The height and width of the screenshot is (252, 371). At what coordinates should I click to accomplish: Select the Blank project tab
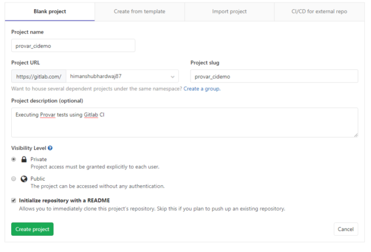tap(49, 12)
